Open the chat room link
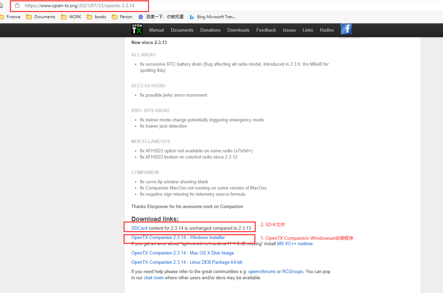This screenshot has height=293, width=443. tap(154, 278)
